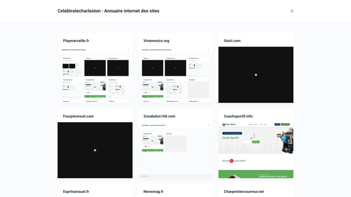The width and height of the screenshot is (351, 197).
Task: Click Coach Sportif logo in the site preview
Action: click(x=228, y=124)
